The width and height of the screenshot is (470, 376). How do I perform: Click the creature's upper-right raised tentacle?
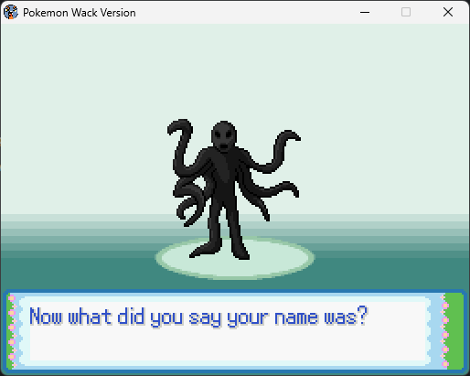click(x=279, y=149)
